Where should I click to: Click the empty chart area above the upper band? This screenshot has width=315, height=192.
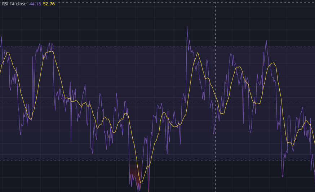point(108,25)
